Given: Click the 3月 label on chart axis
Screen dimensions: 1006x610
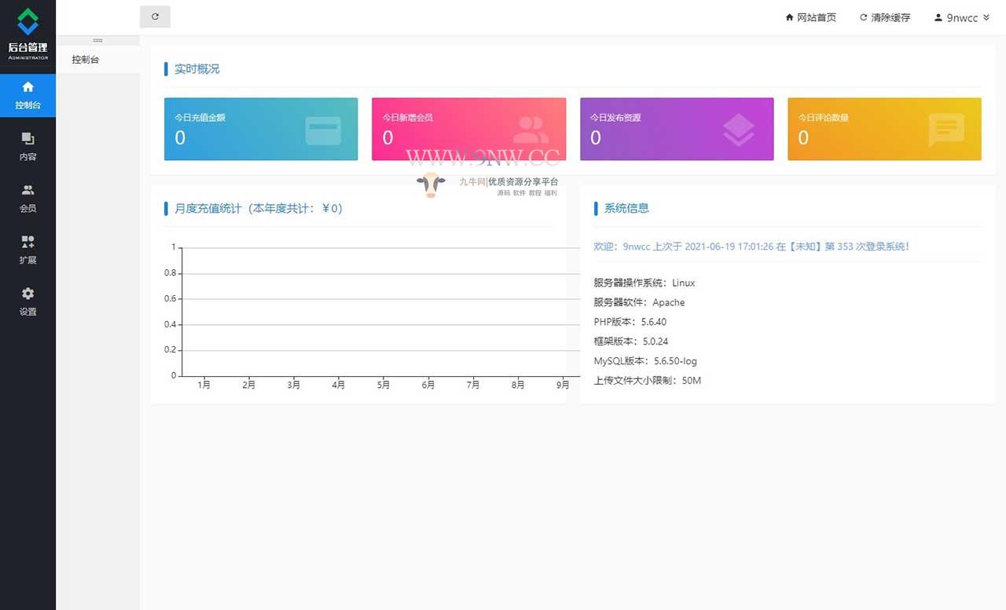Looking at the screenshot, I should click(294, 385).
